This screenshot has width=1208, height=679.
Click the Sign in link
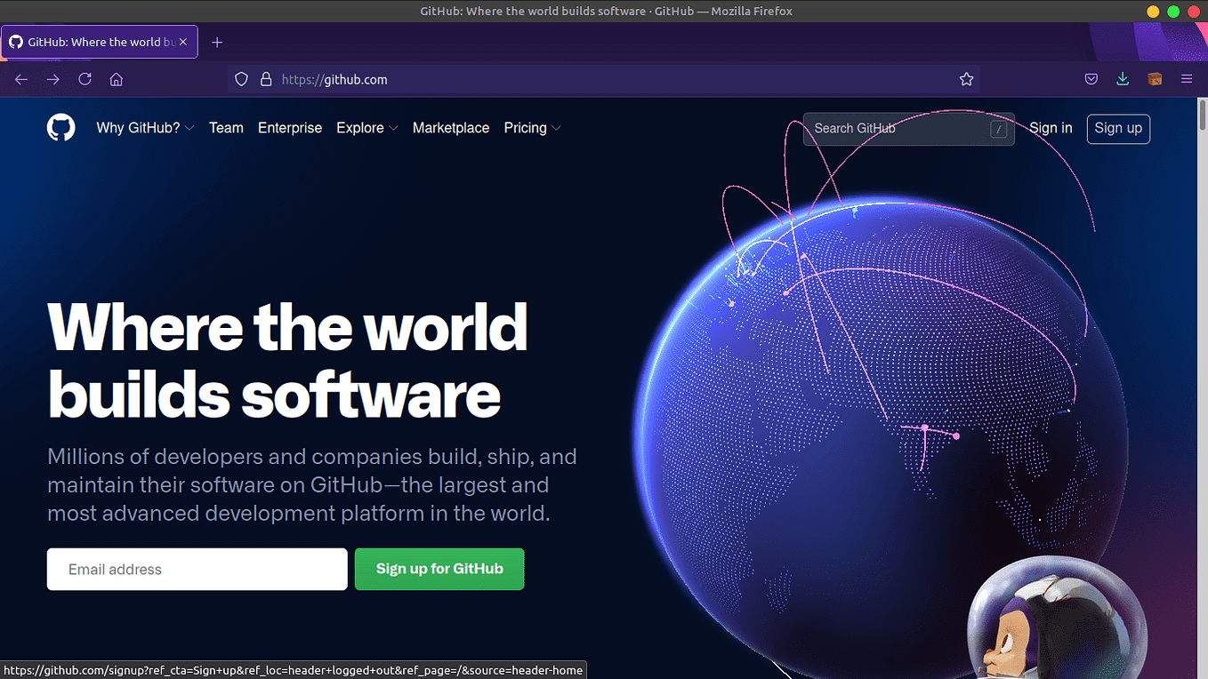pos(1051,128)
